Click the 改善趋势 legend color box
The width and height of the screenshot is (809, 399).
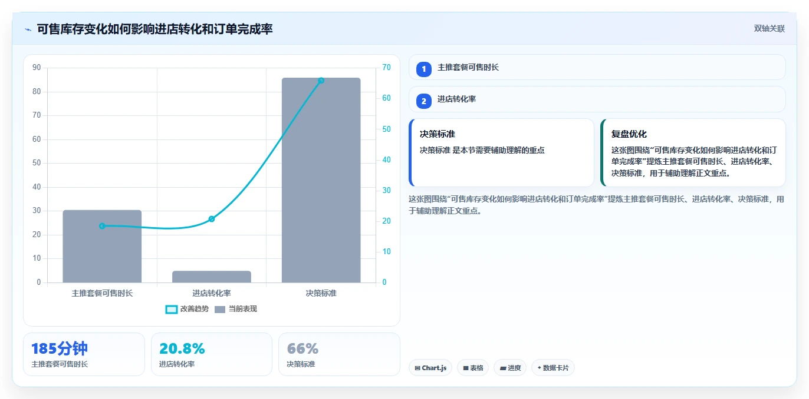(172, 310)
